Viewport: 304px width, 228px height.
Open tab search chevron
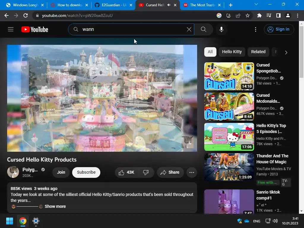point(256,4)
